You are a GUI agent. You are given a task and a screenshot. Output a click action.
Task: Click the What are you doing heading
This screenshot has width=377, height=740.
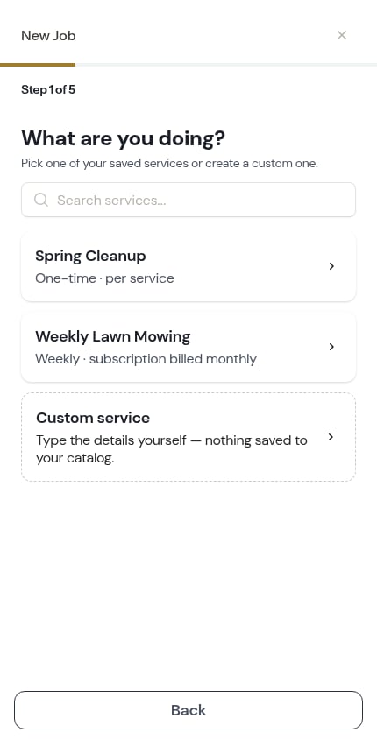124,138
